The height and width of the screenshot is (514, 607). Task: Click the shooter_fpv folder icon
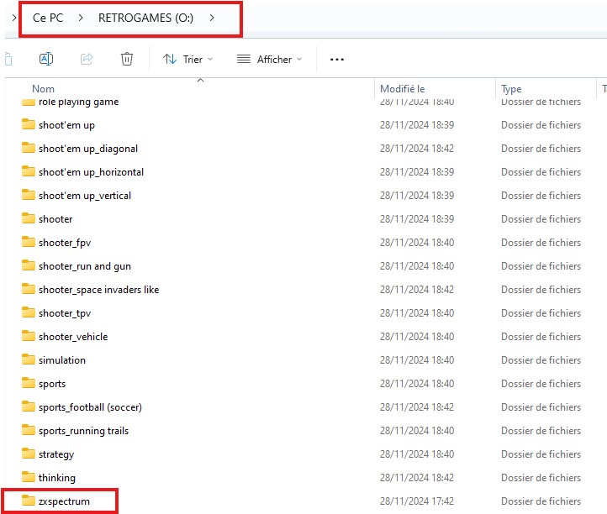point(29,243)
